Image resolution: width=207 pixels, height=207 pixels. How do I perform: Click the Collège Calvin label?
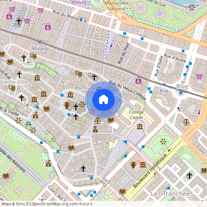pos(136,115)
